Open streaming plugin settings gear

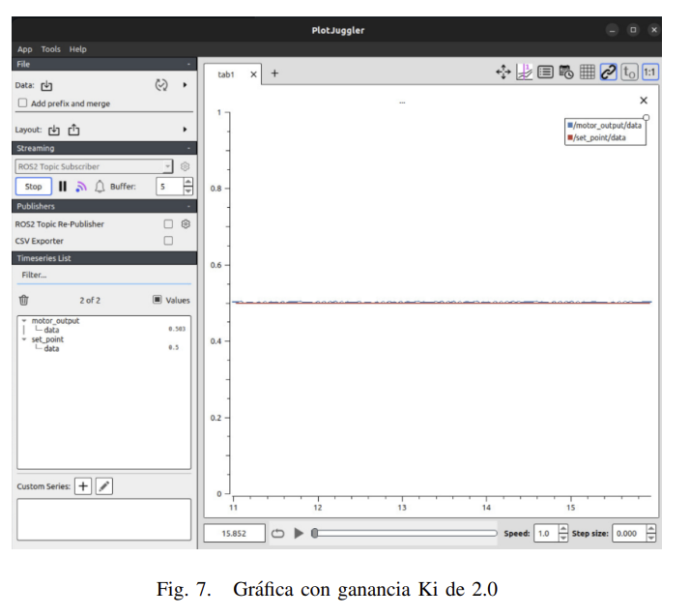pos(186,166)
